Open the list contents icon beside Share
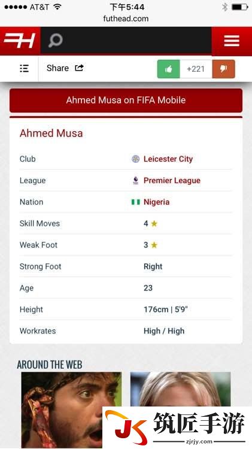 (24, 68)
